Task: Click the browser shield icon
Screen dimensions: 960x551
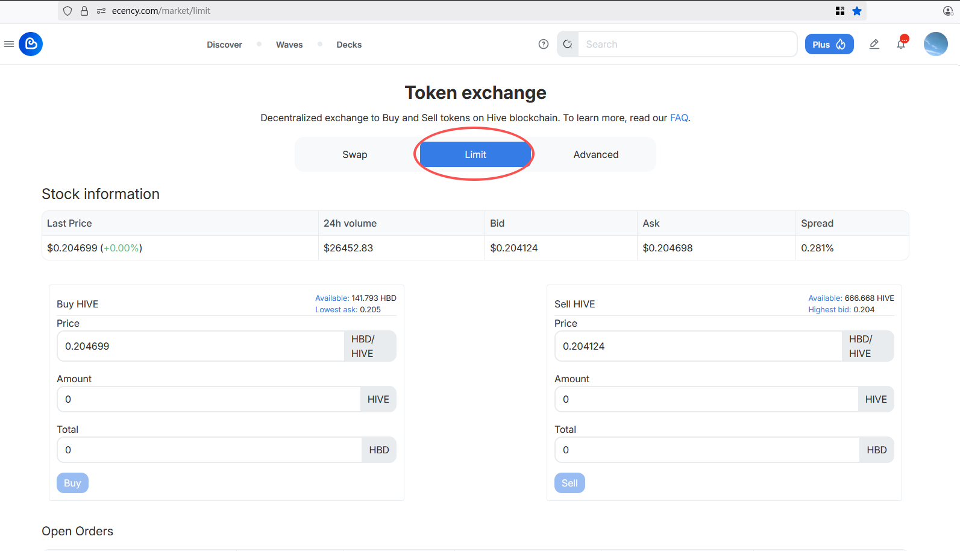Action: pos(67,11)
